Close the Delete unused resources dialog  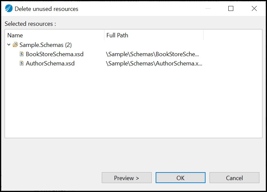coord(254,9)
